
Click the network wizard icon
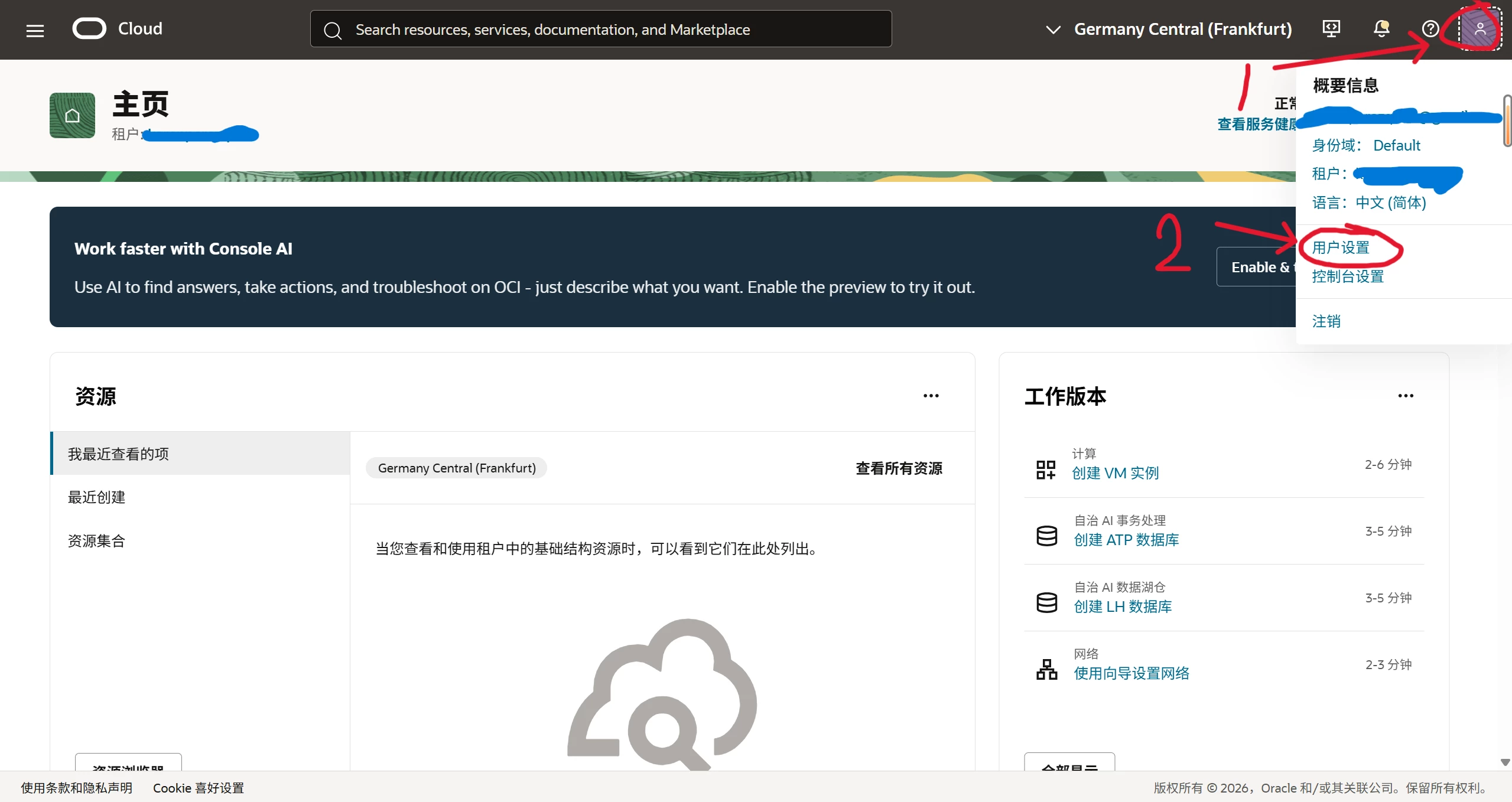click(x=1046, y=670)
